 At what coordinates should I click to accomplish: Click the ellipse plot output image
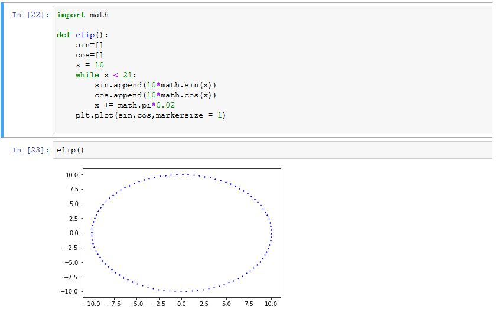click(171, 238)
